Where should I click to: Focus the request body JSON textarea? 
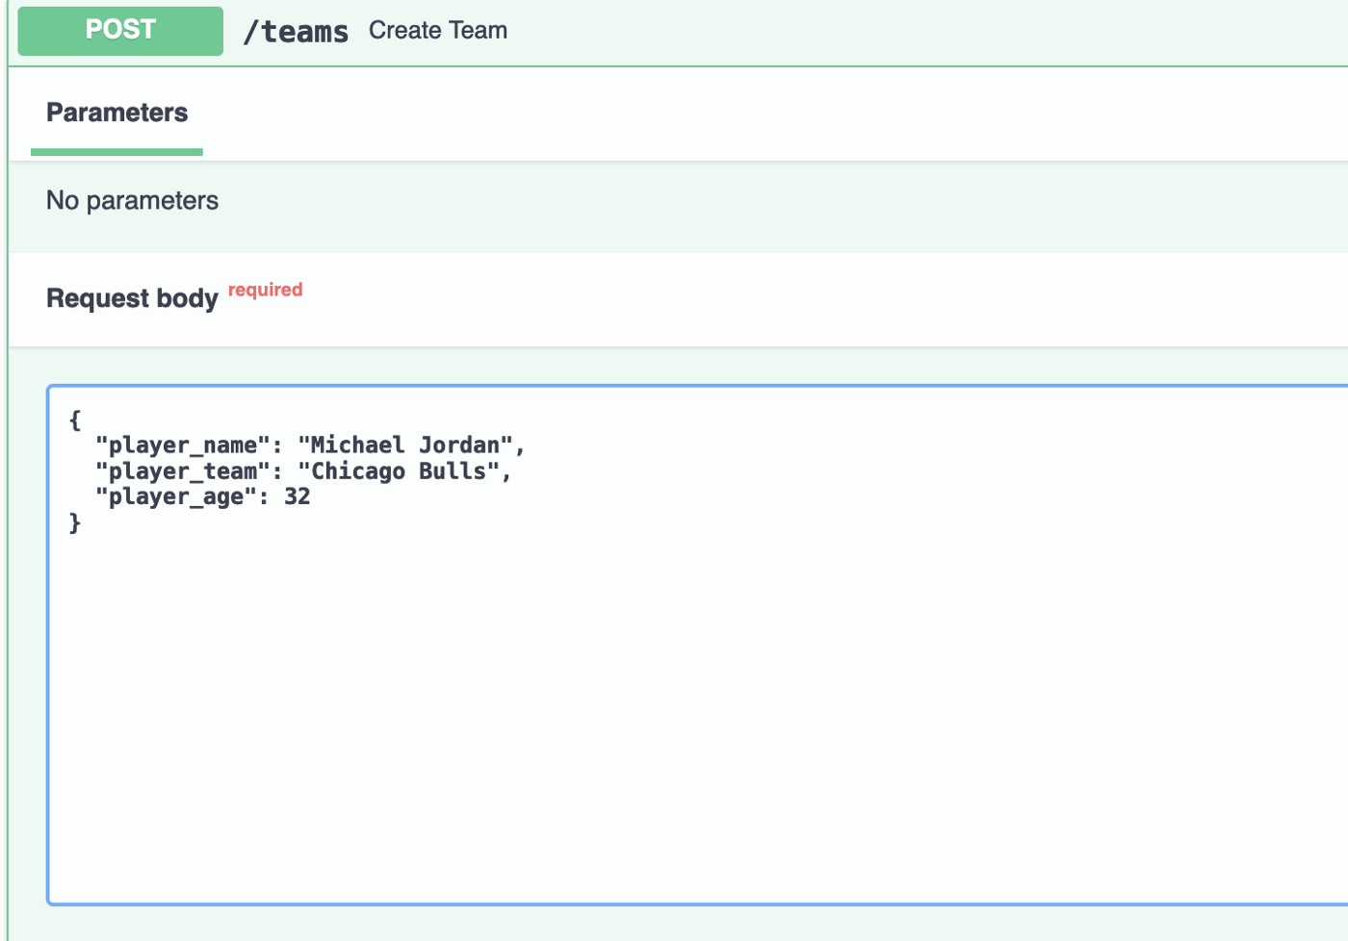tap(698, 645)
